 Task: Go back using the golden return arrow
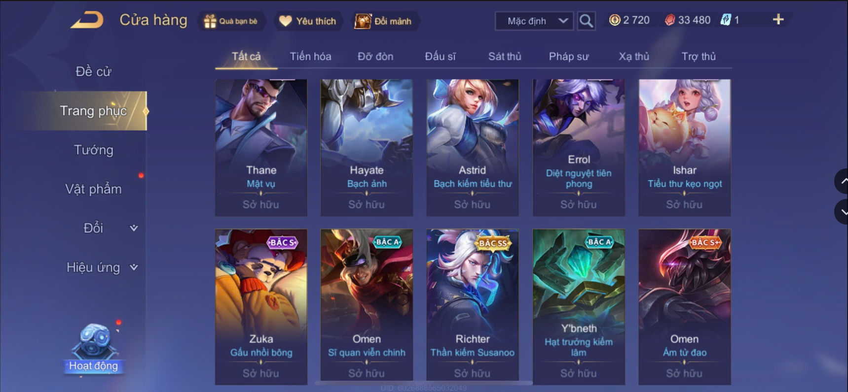tap(87, 20)
